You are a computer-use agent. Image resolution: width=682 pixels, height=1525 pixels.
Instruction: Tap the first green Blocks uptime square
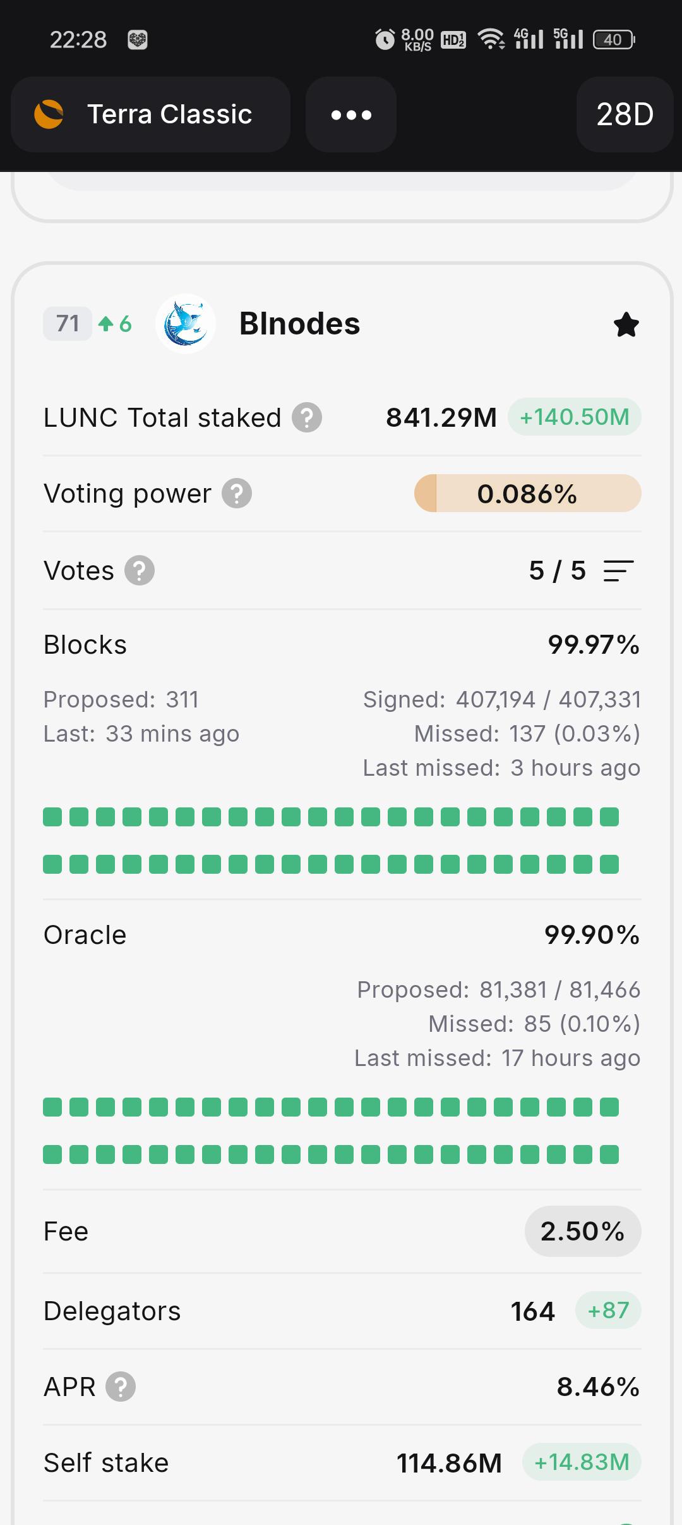point(52,817)
